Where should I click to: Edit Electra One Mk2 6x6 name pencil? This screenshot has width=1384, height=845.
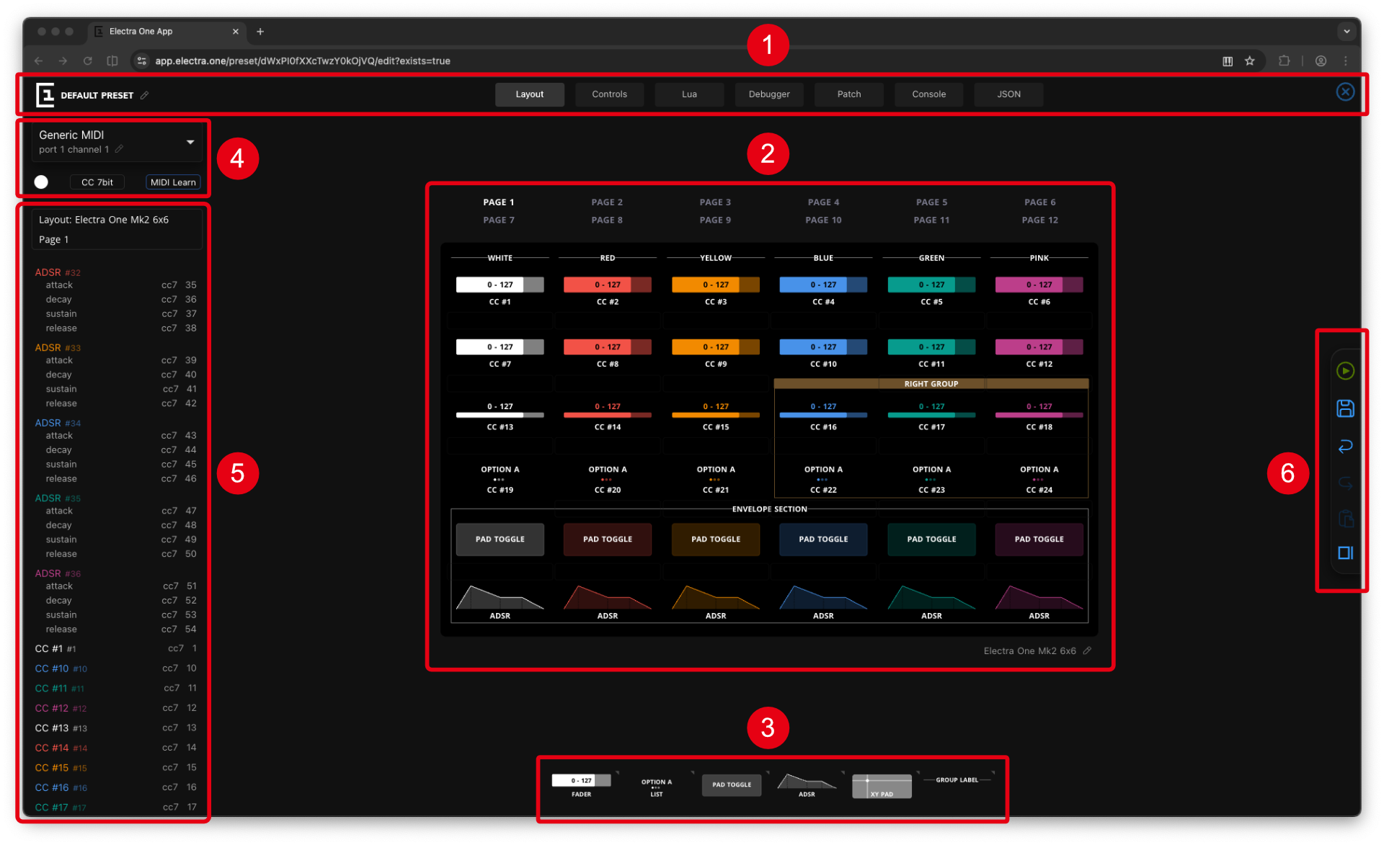click(1087, 650)
